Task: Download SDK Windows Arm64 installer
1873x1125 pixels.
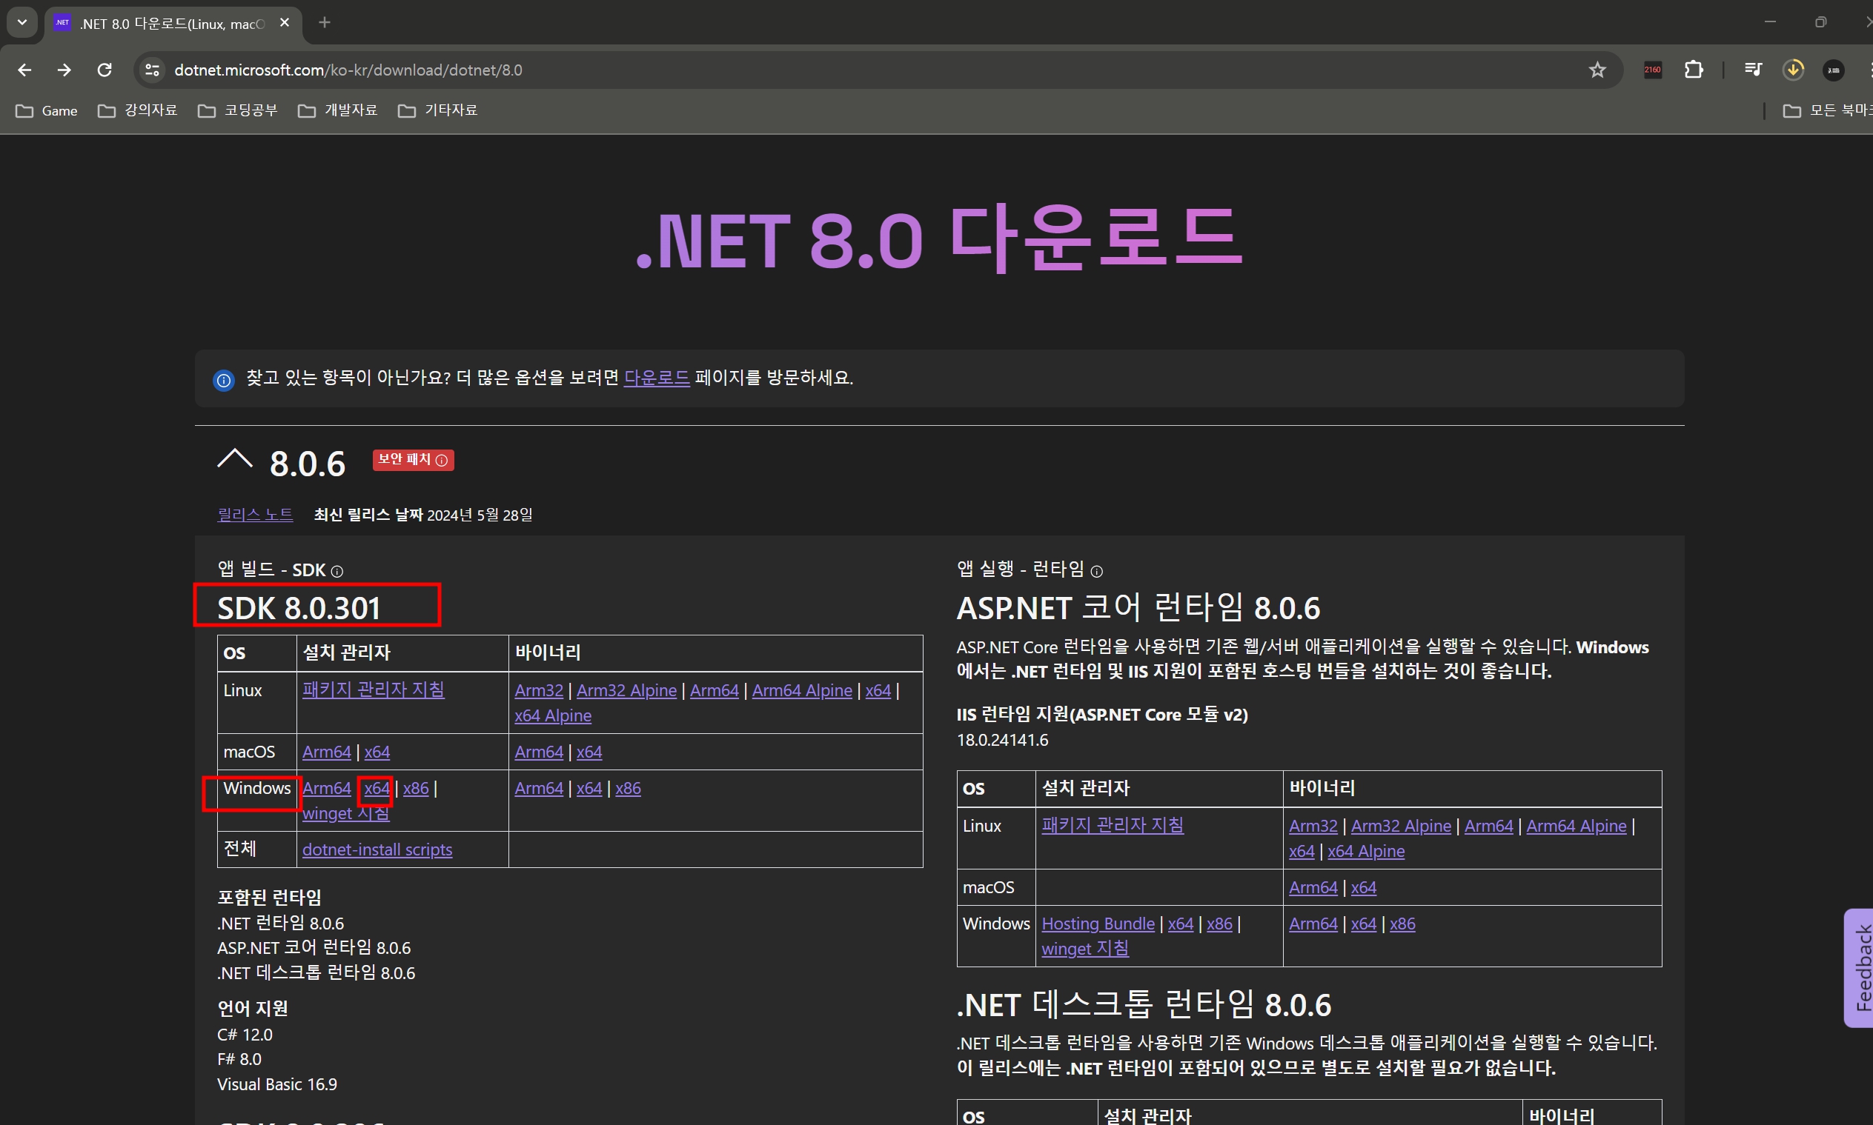Action: click(x=326, y=789)
